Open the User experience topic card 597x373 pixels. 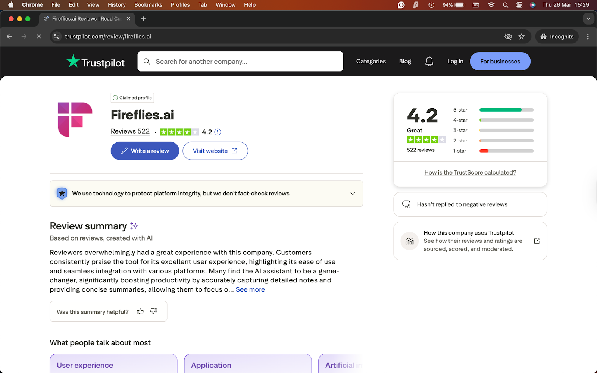point(113,364)
